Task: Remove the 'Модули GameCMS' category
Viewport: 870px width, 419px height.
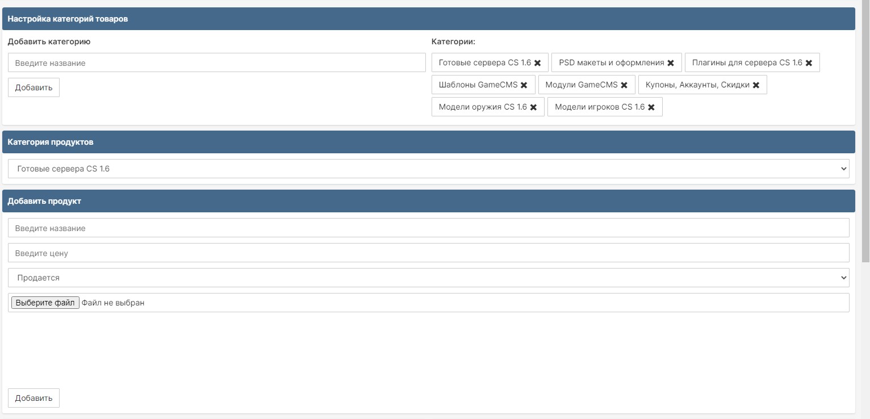Action: tap(624, 85)
